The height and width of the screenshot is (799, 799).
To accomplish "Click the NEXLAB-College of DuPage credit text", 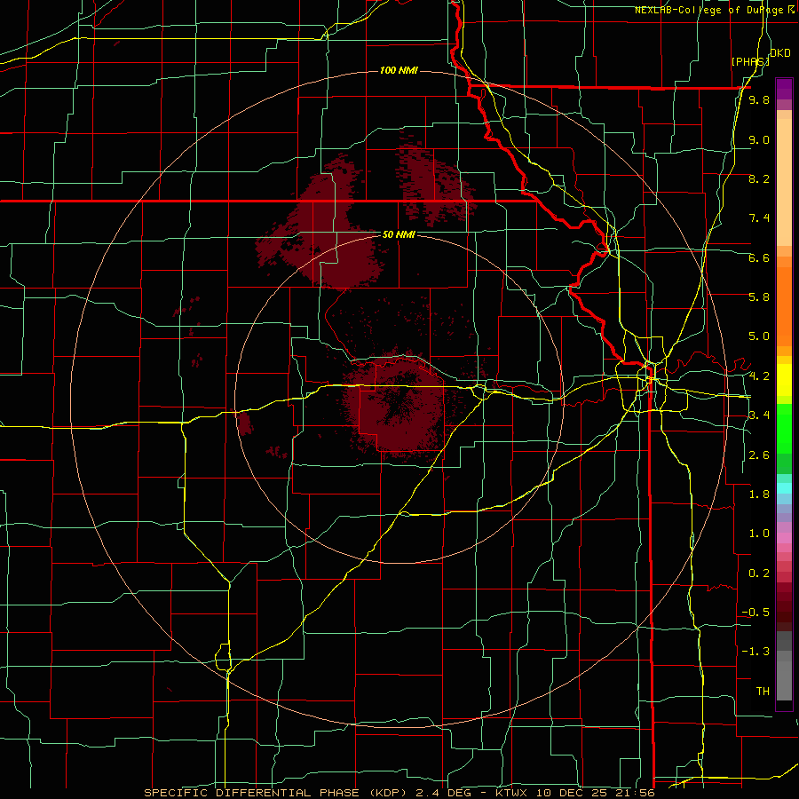I will click(x=710, y=10).
